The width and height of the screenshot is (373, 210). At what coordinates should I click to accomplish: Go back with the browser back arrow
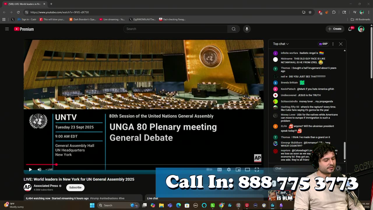4,12
